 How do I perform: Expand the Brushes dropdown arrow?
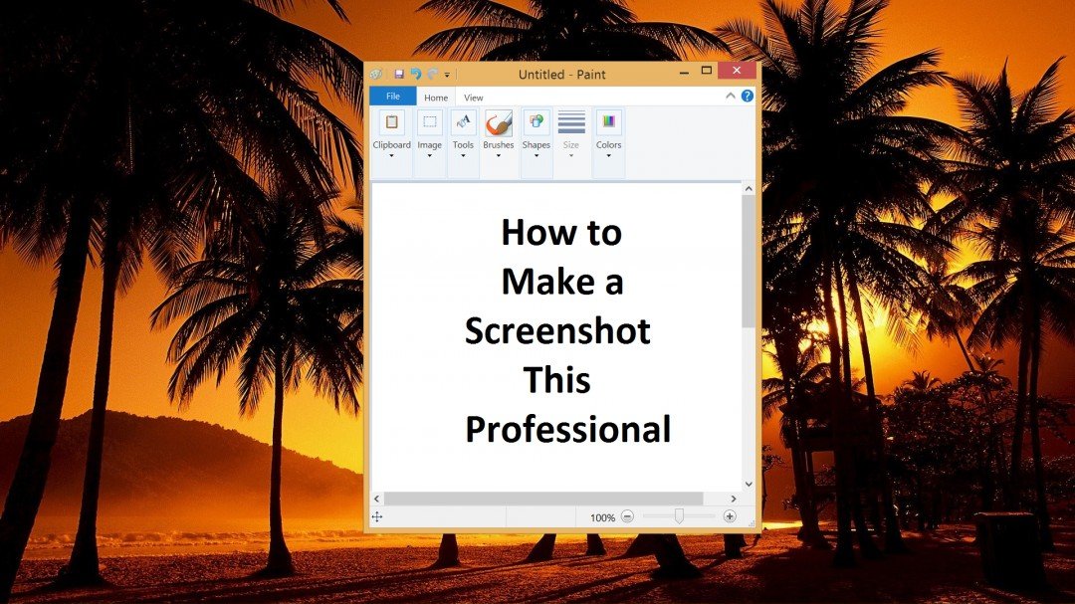[498, 156]
